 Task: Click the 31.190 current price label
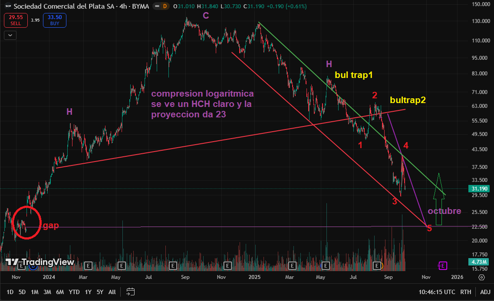(480, 188)
